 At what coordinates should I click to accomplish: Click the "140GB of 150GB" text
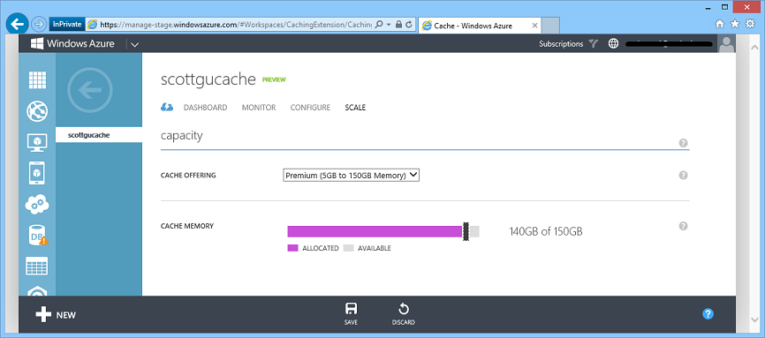tap(546, 232)
